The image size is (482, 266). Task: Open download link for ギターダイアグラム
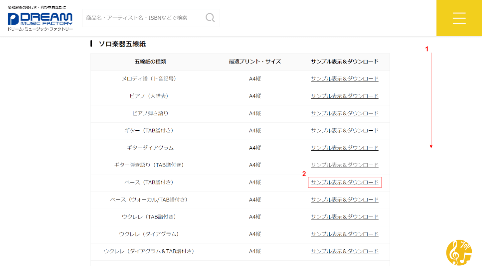coord(345,148)
